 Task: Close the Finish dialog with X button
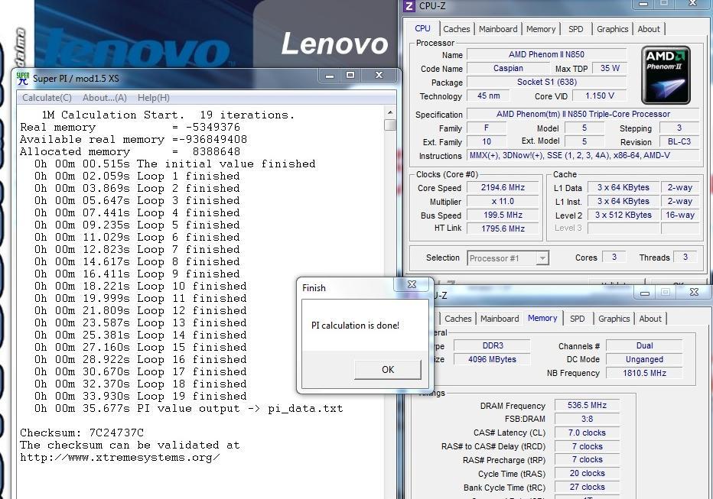click(412, 284)
